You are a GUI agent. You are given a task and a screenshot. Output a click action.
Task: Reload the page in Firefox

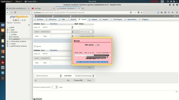coord(15,12)
